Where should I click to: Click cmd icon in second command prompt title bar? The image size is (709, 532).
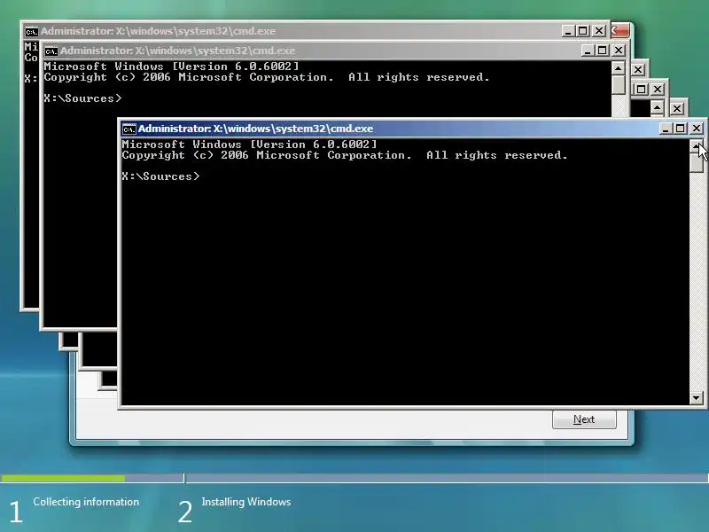tap(51, 51)
